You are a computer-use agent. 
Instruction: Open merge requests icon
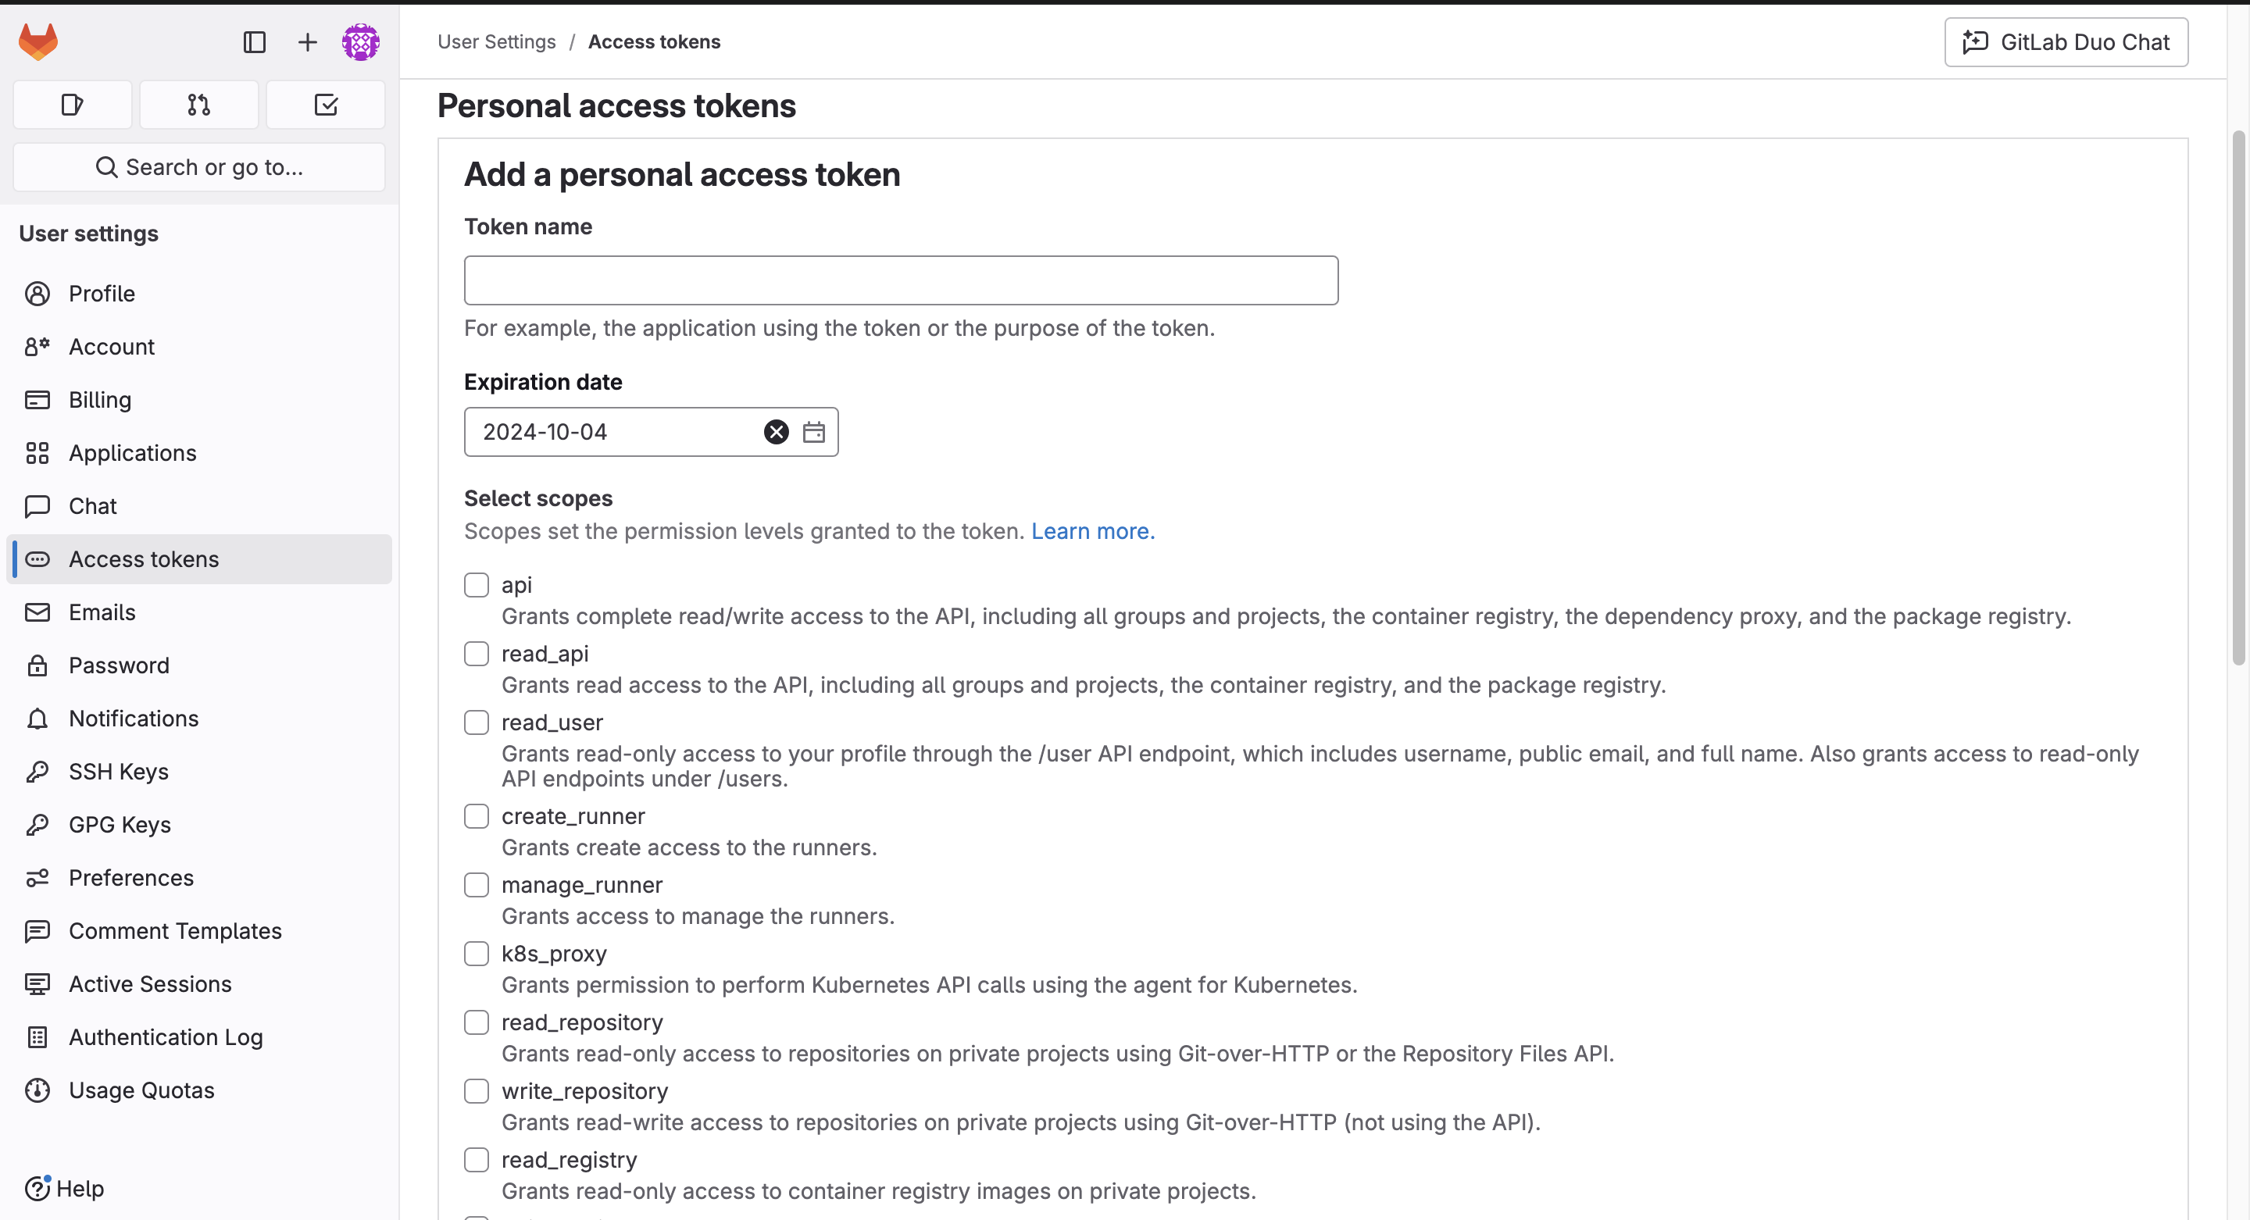click(199, 105)
